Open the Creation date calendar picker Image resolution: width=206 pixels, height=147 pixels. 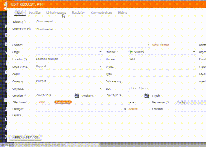point(77,96)
